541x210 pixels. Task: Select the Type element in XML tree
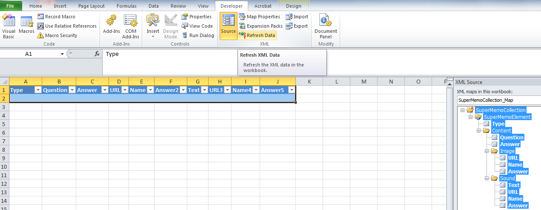click(x=498, y=124)
